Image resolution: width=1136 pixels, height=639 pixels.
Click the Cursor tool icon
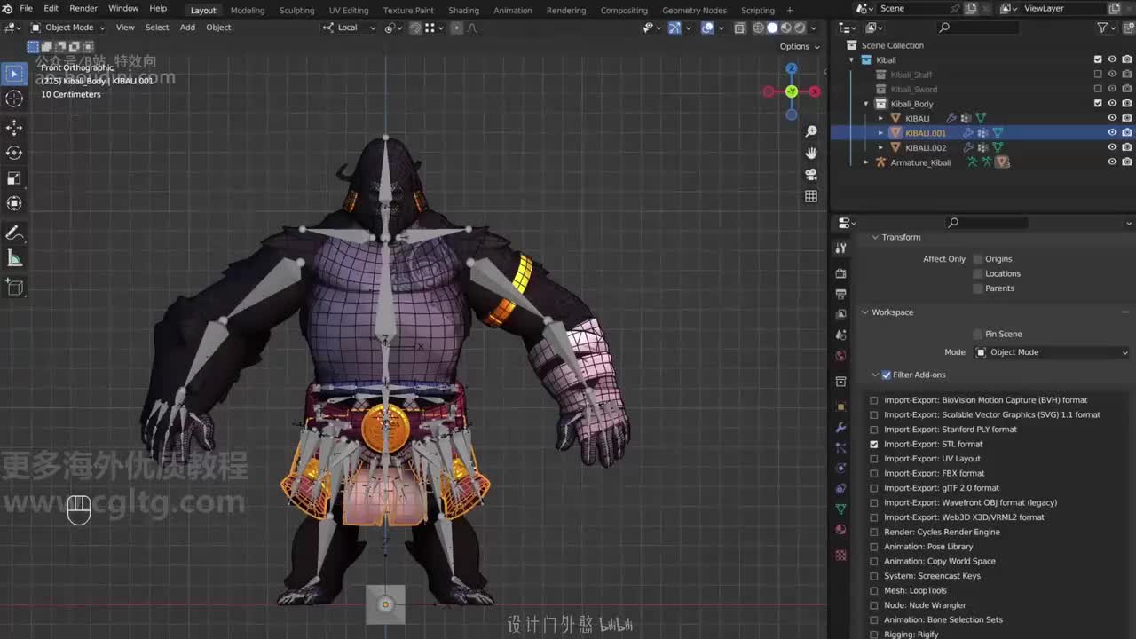click(14, 99)
